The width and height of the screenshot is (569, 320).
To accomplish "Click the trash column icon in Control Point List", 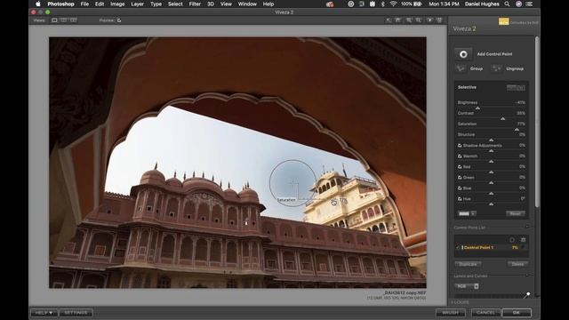I will pyautogui.click(x=523, y=240).
